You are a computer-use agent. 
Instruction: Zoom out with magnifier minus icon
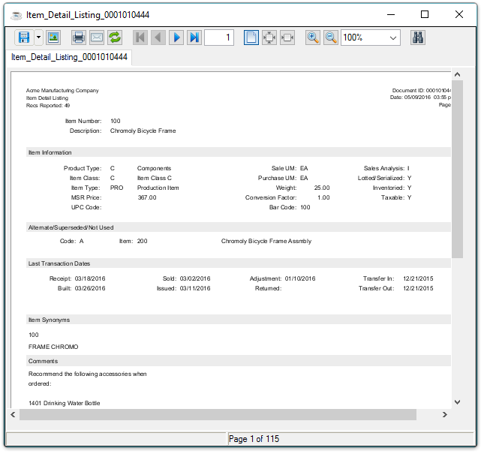(x=331, y=38)
